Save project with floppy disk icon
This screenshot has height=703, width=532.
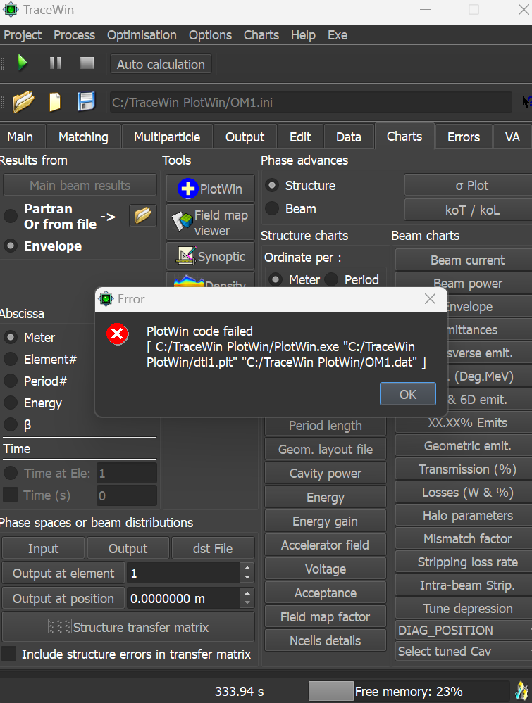point(86,102)
